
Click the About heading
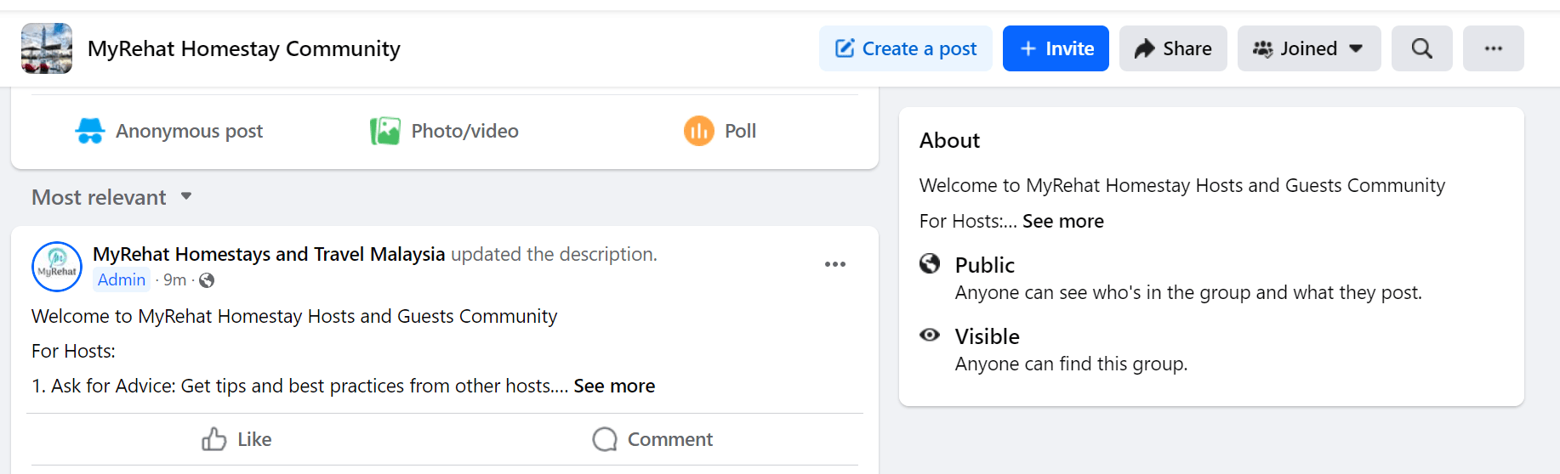pyautogui.click(x=949, y=140)
